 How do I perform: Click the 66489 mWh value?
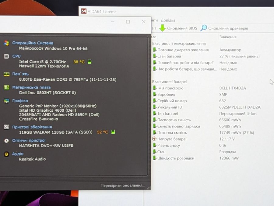click(230, 126)
